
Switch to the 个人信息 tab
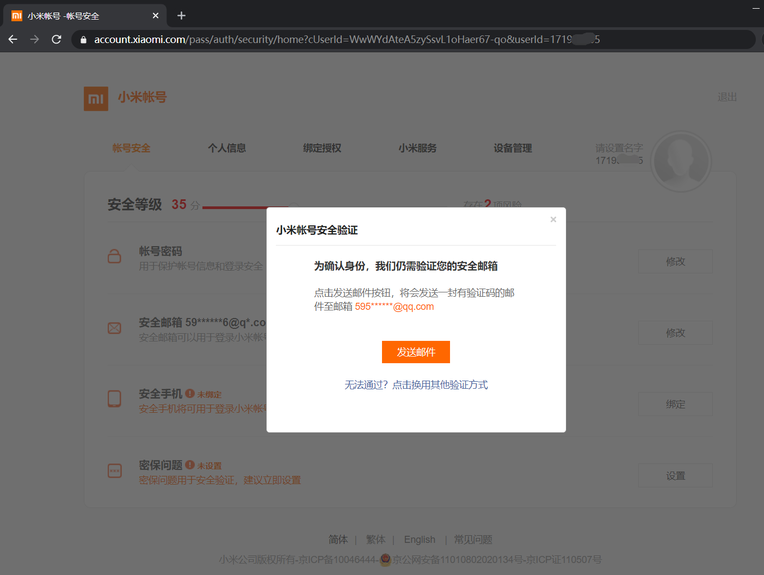227,148
